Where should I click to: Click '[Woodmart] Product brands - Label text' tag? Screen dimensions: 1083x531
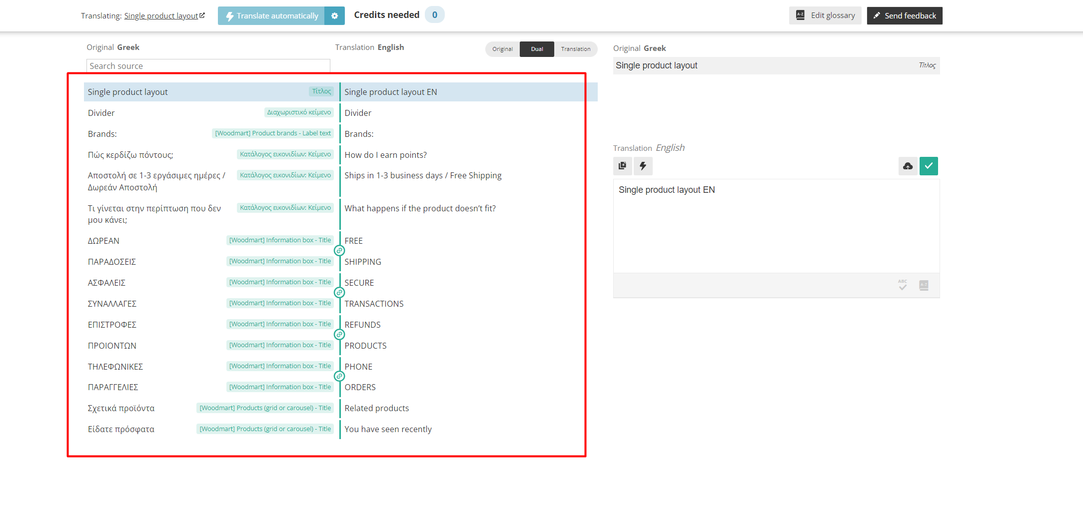pyautogui.click(x=273, y=133)
